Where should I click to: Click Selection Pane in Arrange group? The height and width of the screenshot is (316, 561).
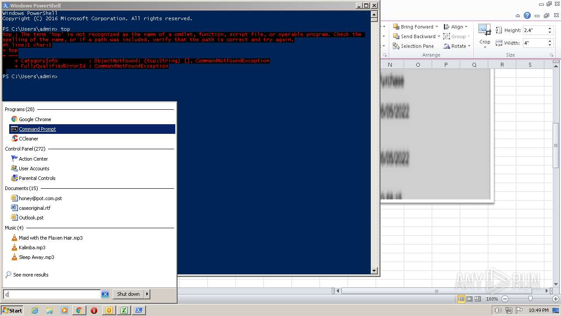coord(413,46)
